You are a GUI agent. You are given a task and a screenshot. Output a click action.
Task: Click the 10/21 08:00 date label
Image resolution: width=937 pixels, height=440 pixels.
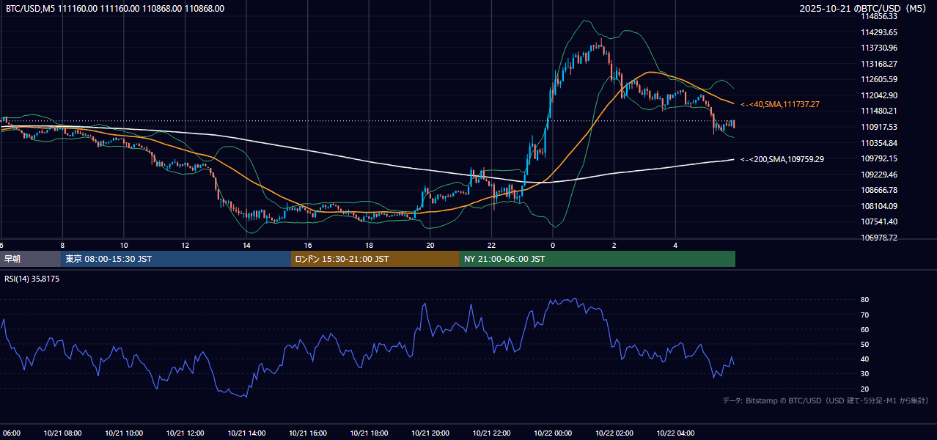(62, 433)
